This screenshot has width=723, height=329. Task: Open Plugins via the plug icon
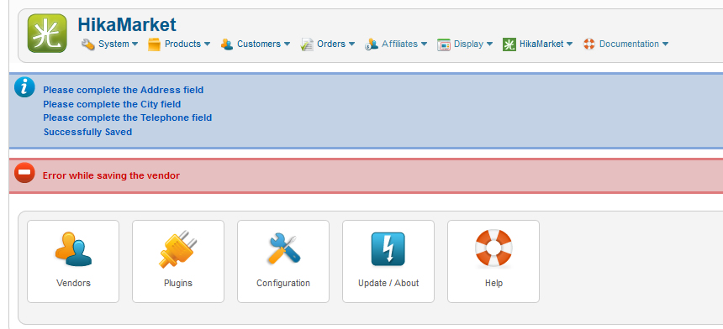178,249
